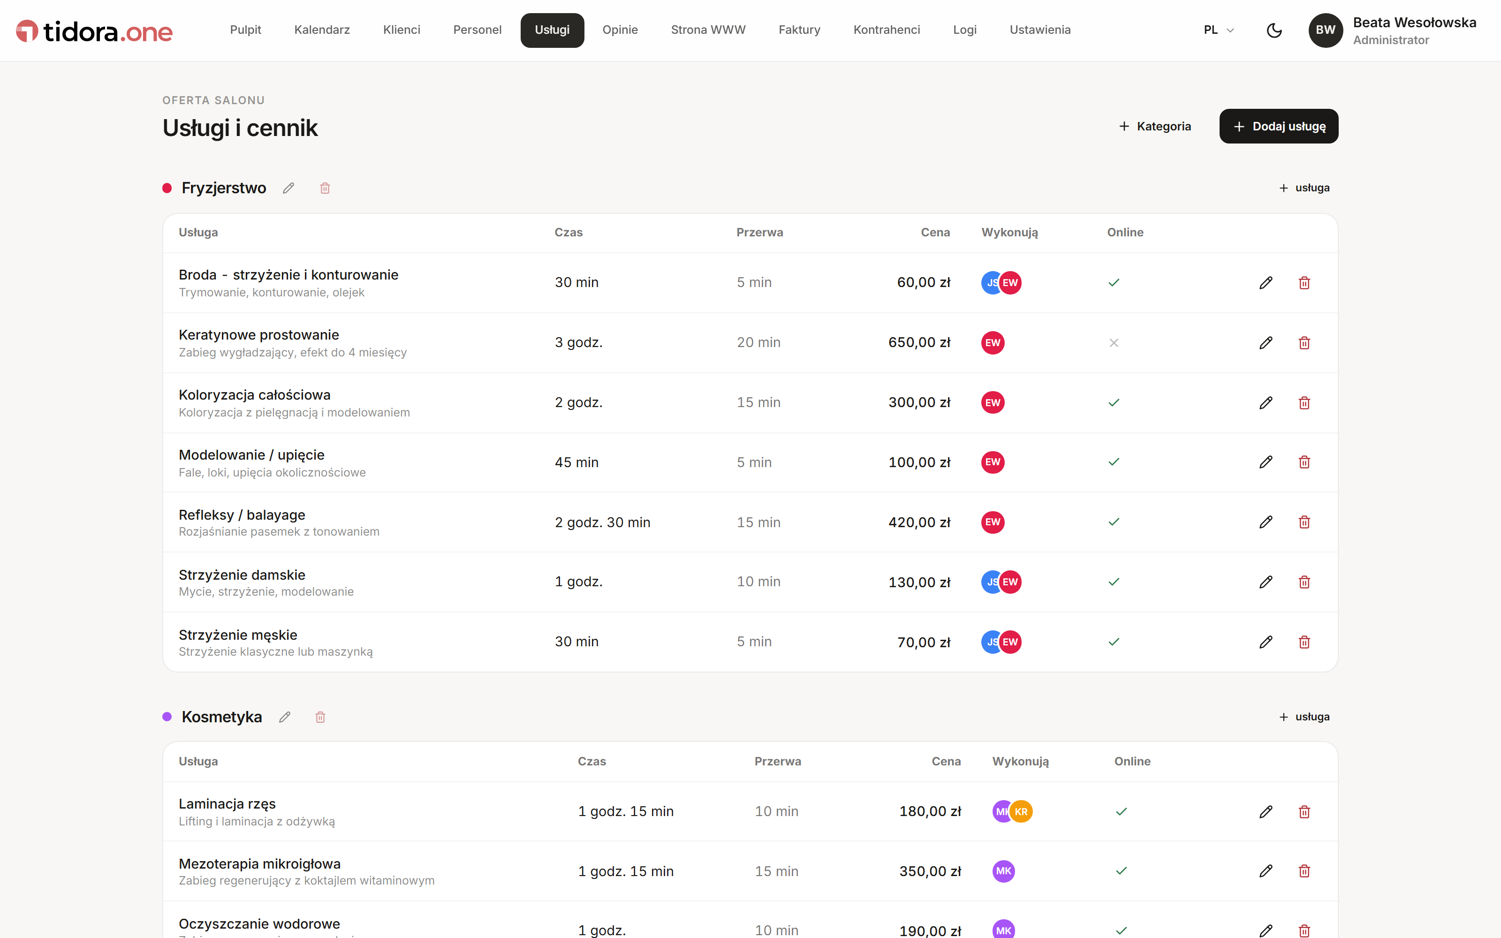Image resolution: width=1501 pixels, height=938 pixels.
Task: Edit Keratynowe prostowanie service
Action: [x=1266, y=343]
